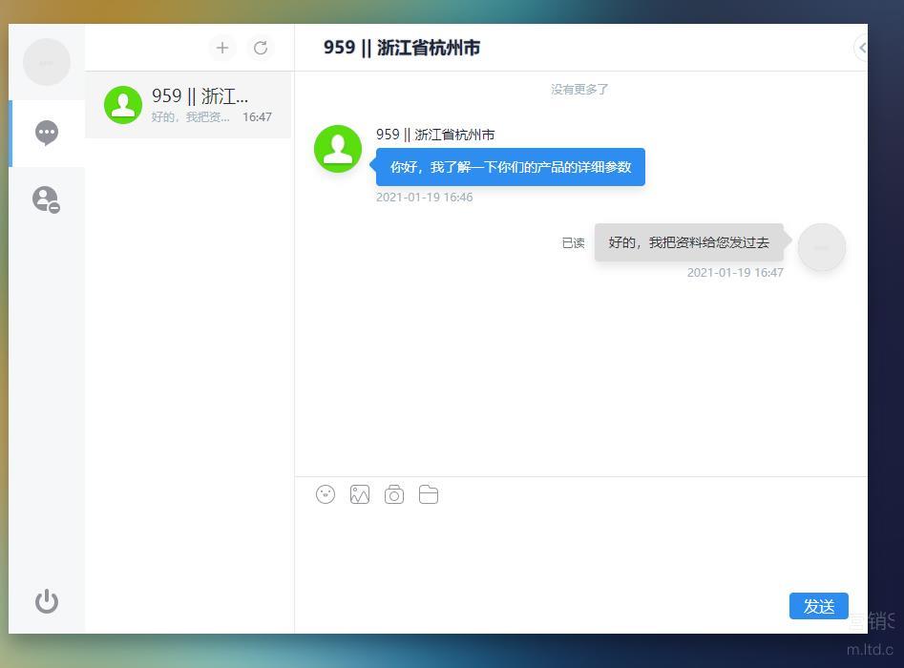Image resolution: width=904 pixels, height=668 pixels.
Task: Click the 没有更多了 notice at the top of chat
Action: 579,90
